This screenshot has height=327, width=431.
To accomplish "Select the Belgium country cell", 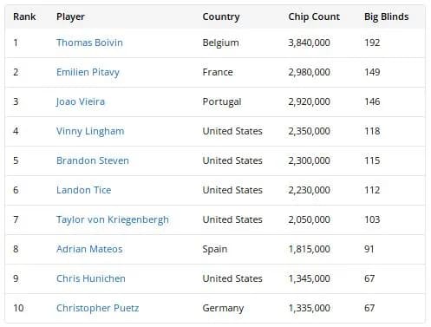I will (221, 43).
